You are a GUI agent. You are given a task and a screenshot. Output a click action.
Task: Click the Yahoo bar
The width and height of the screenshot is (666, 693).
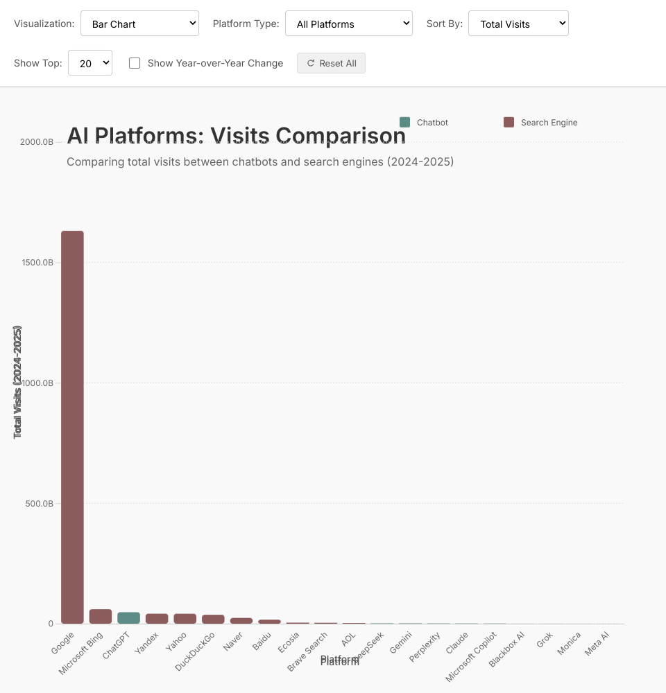185,618
